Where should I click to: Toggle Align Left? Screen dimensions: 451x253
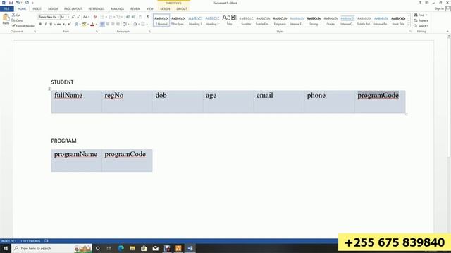coord(102,25)
